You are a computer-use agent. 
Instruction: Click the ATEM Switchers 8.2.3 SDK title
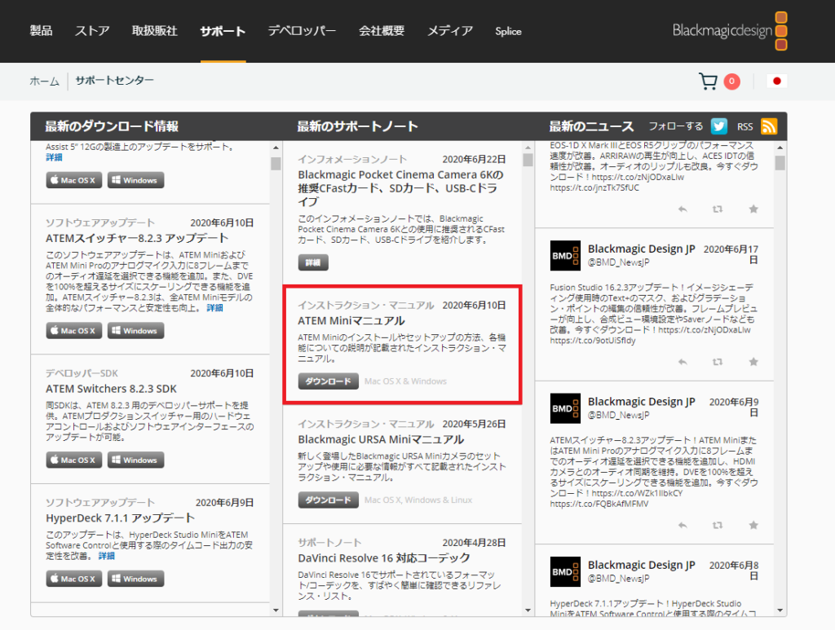tap(111, 389)
